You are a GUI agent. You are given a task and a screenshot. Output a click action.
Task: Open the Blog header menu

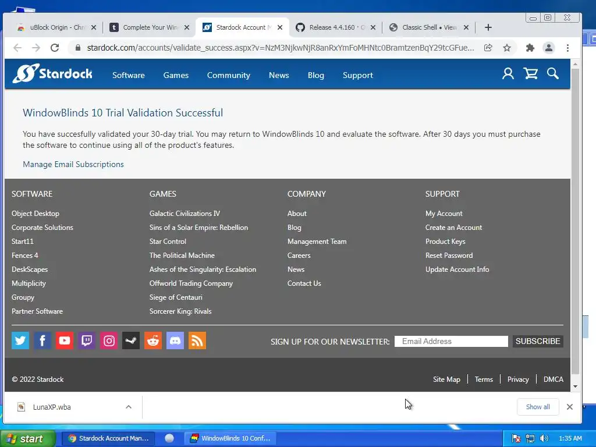click(x=316, y=75)
